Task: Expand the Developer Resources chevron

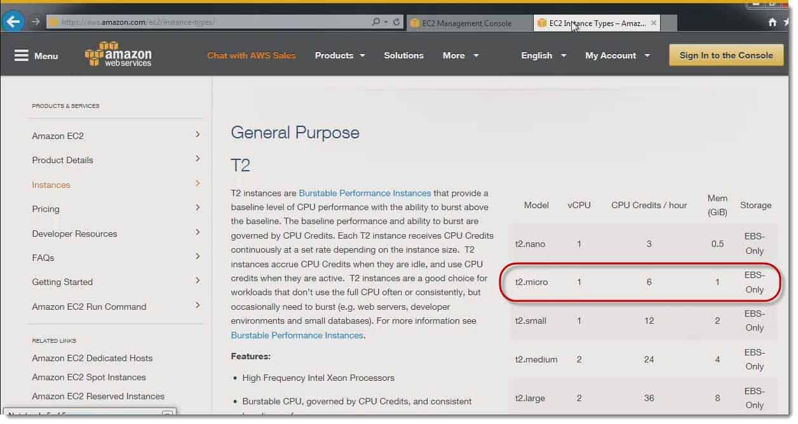Action: pos(198,232)
